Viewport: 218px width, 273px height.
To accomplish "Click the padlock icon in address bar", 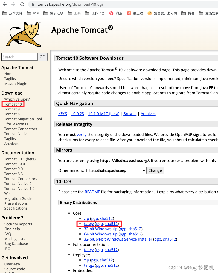I will click(33, 4).
